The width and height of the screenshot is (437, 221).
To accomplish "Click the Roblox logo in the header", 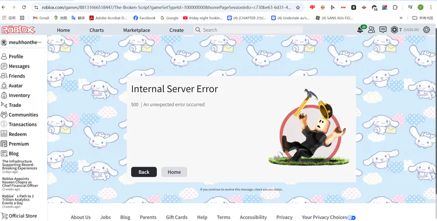I will (x=18, y=30).
